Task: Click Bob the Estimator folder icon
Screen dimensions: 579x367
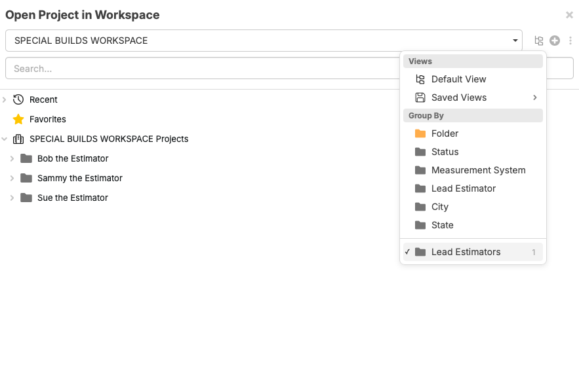Action: pyautogui.click(x=26, y=158)
